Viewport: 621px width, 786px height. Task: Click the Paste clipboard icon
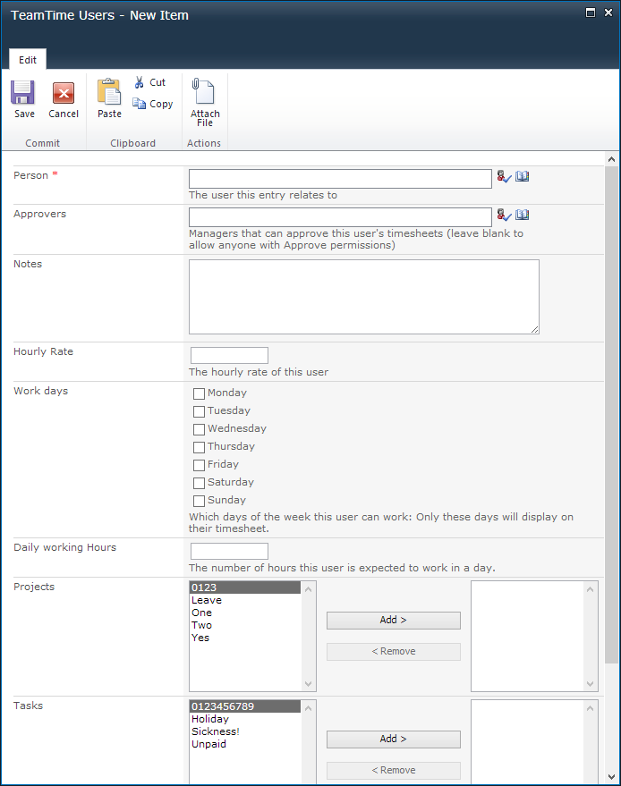(x=109, y=93)
